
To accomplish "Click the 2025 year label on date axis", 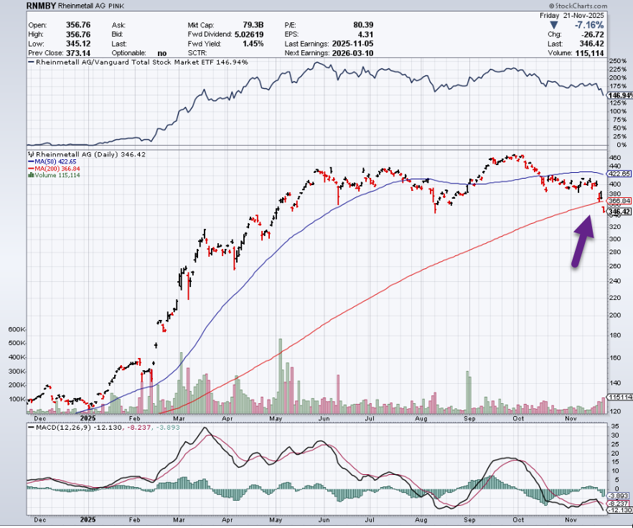I will coord(89,418).
